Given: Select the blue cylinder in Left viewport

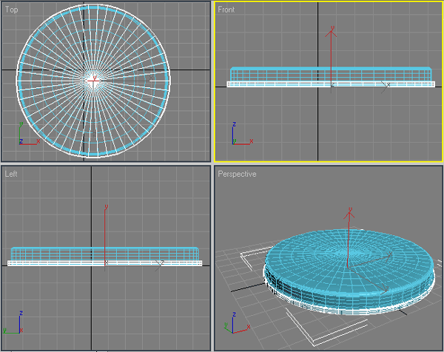Looking at the screenshot, I should pos(105,254).
